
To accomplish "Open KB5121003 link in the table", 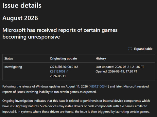I will [x=58, y=71].
